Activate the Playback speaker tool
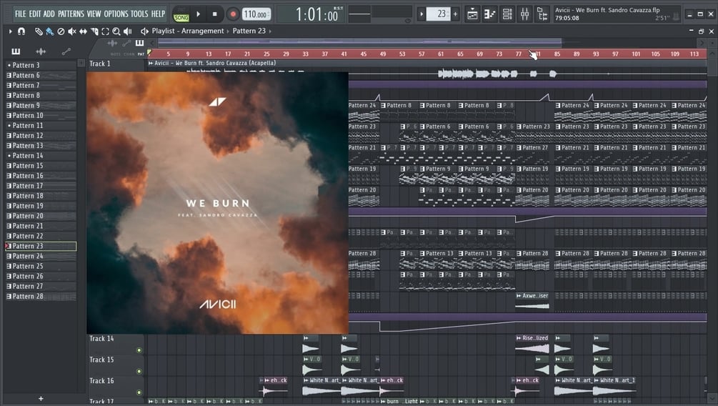718x406 pixels. click(128, 31)
